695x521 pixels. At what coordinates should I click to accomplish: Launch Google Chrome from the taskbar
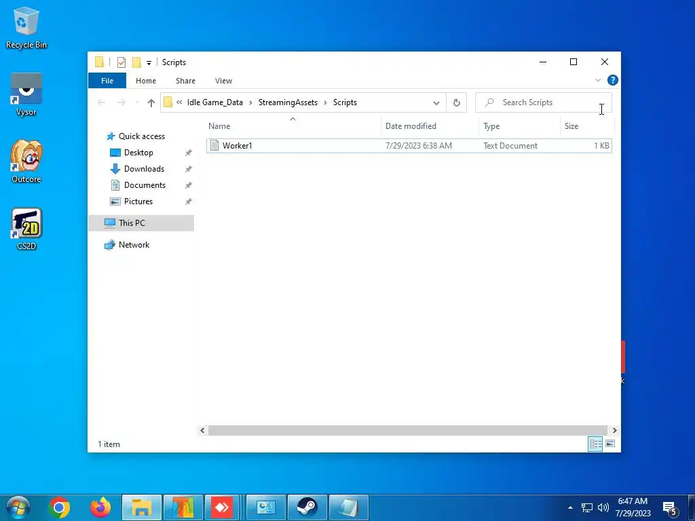coord(59,507)
